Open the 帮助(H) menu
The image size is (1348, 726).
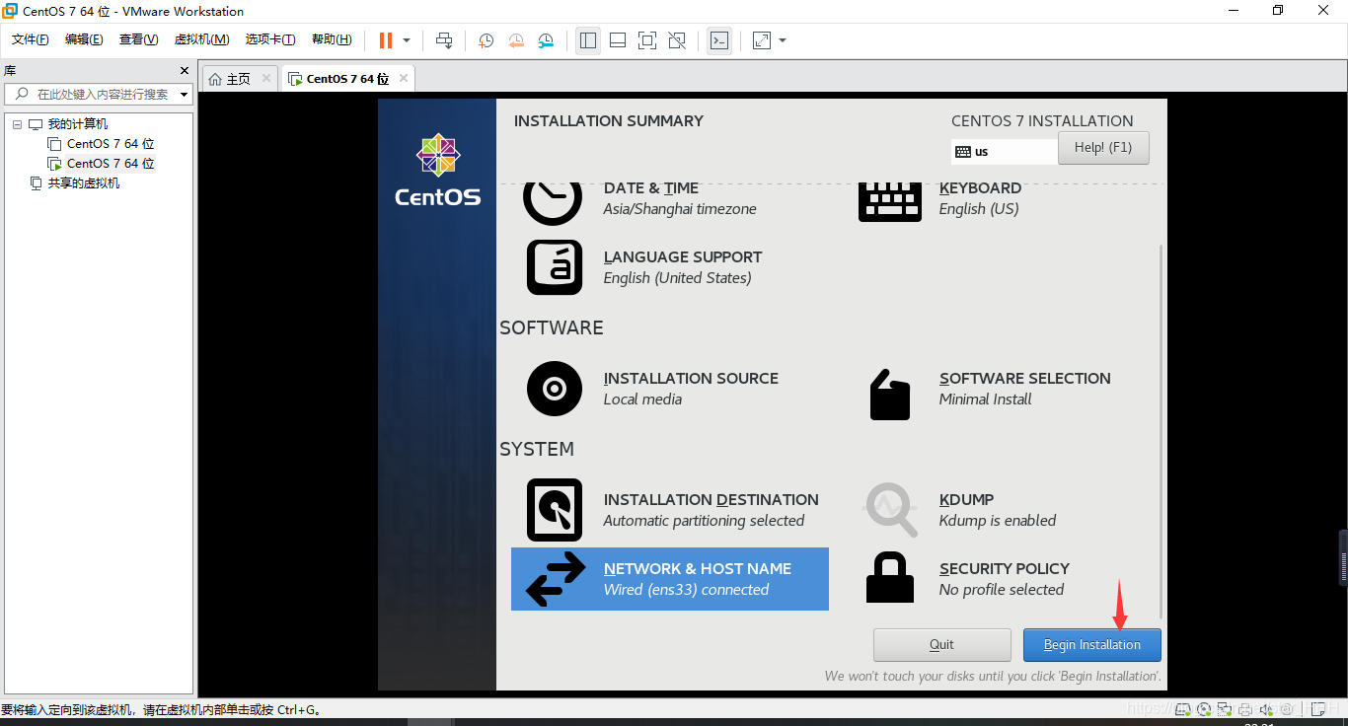coord(332,39)
